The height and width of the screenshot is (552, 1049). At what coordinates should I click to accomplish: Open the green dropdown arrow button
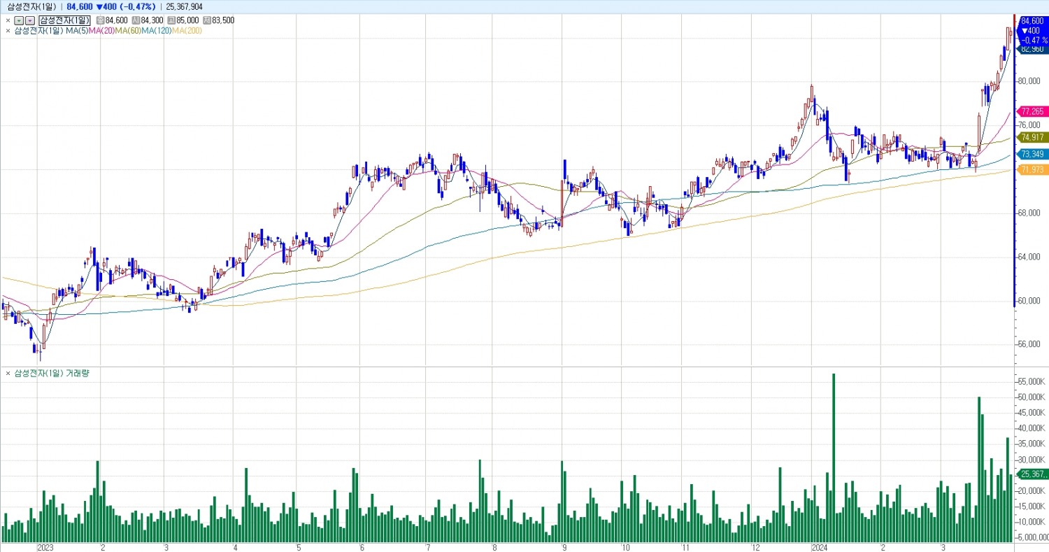[x=19, y=20]
